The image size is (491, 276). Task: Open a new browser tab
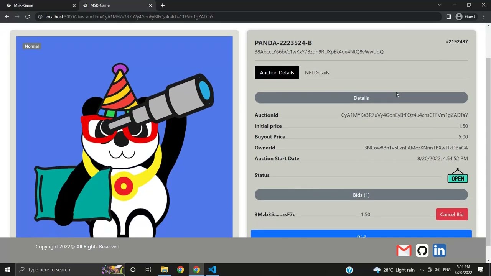tap(163, 5)
